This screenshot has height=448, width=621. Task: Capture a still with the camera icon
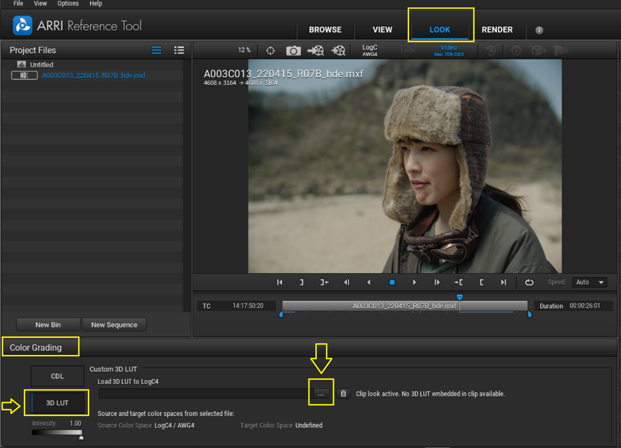pyautogui.click(x=293, y=50)
